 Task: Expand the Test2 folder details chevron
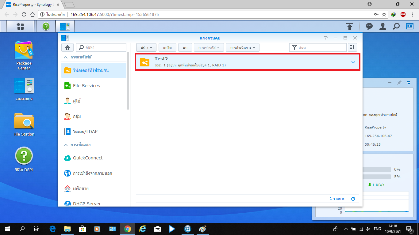pos(353,62)
